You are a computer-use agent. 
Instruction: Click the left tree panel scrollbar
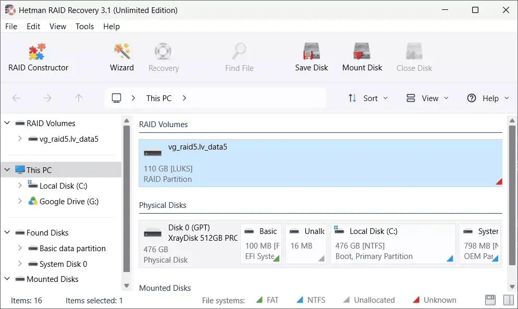(126, 199)
